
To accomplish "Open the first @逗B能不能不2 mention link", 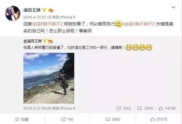I will point(47,24).
